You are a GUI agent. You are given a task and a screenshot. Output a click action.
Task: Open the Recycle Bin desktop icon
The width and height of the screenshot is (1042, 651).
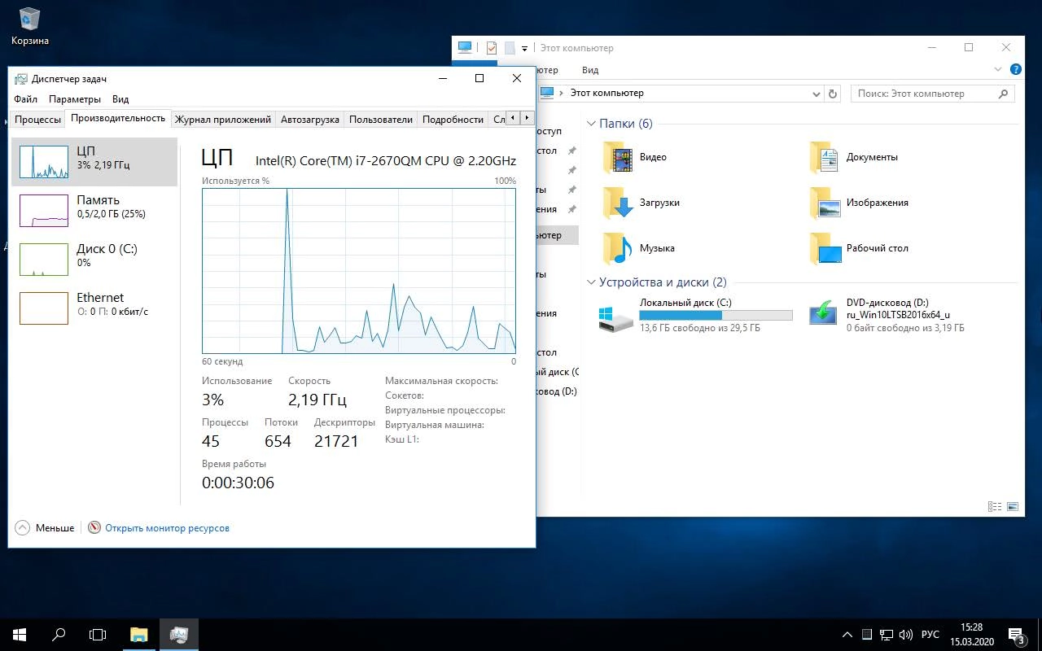pyautogui.click(x=29, y=26)
